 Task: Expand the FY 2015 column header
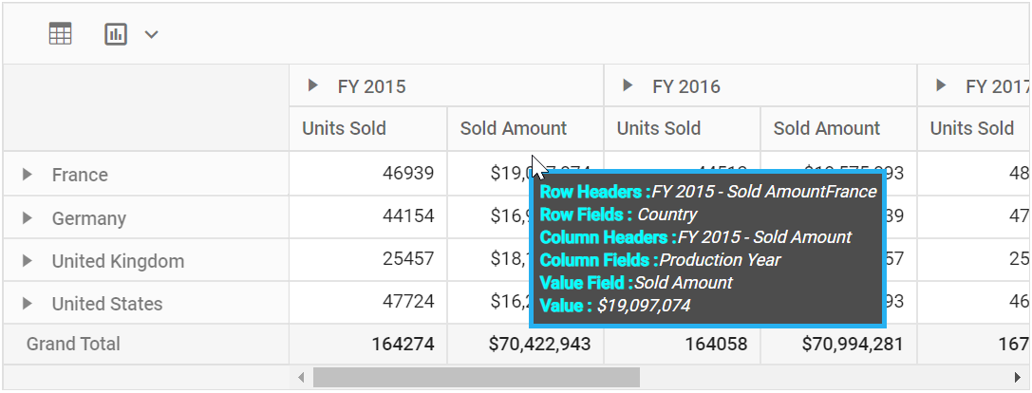click(313, 84)
